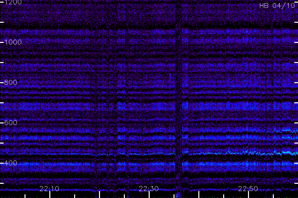Click the 1200 frequency axis label
Viewport: 298px width, 198px height.
point(13,2)
